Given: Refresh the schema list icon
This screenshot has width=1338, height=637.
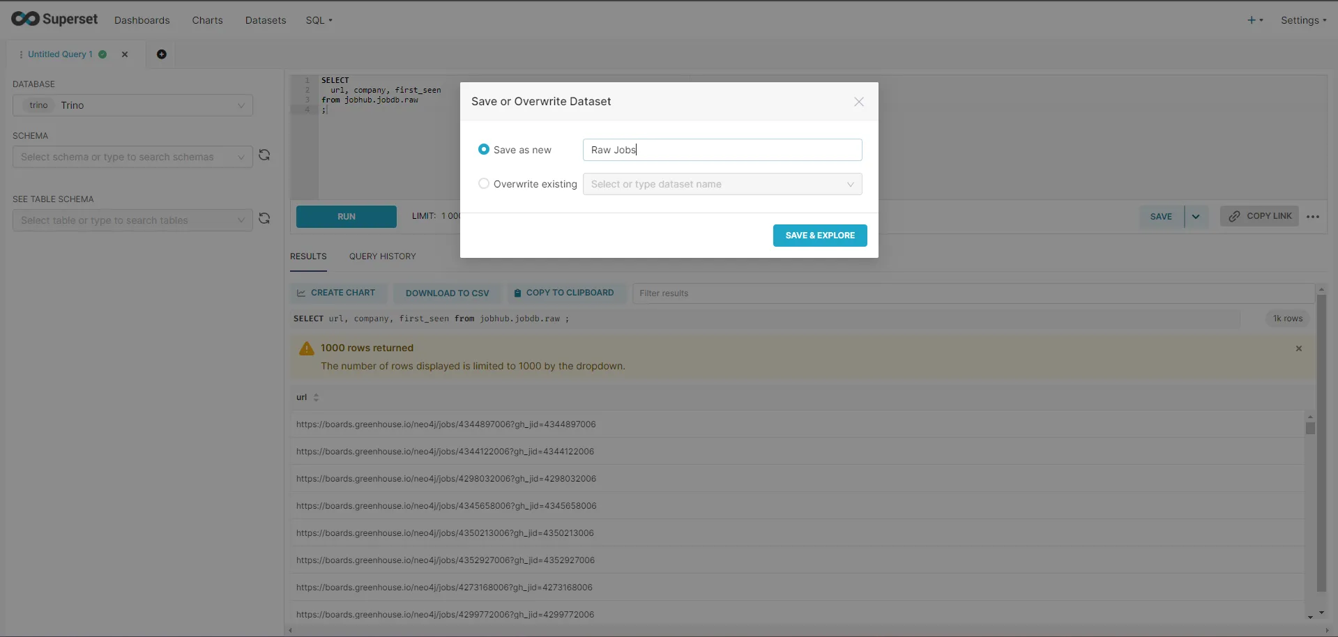Looking at the screenshot, I should click(x=264, y=155).
